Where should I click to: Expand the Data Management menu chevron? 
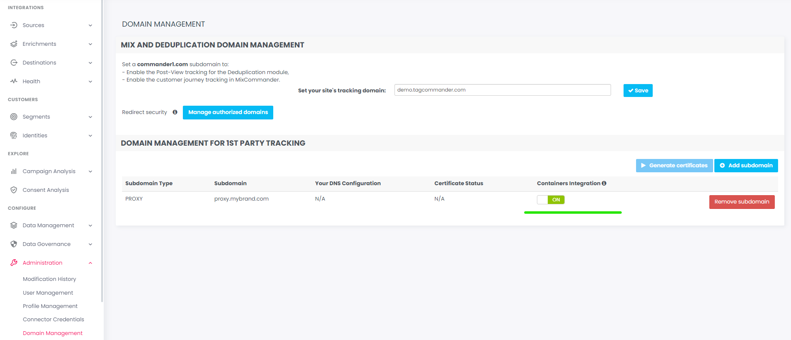click(90, 226)
